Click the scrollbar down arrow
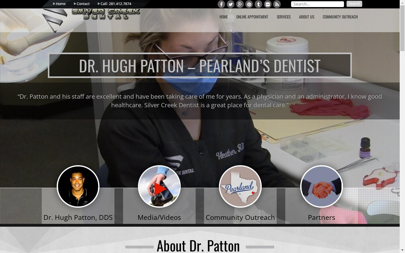The height and width of the screenshot is (253, 405). [x=402, y=250]
